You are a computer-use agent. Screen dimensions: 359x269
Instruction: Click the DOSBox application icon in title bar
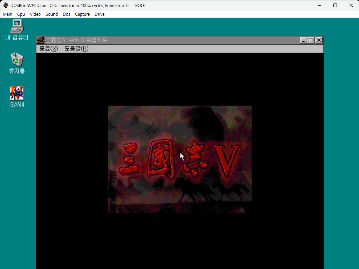tap(6, 5)
